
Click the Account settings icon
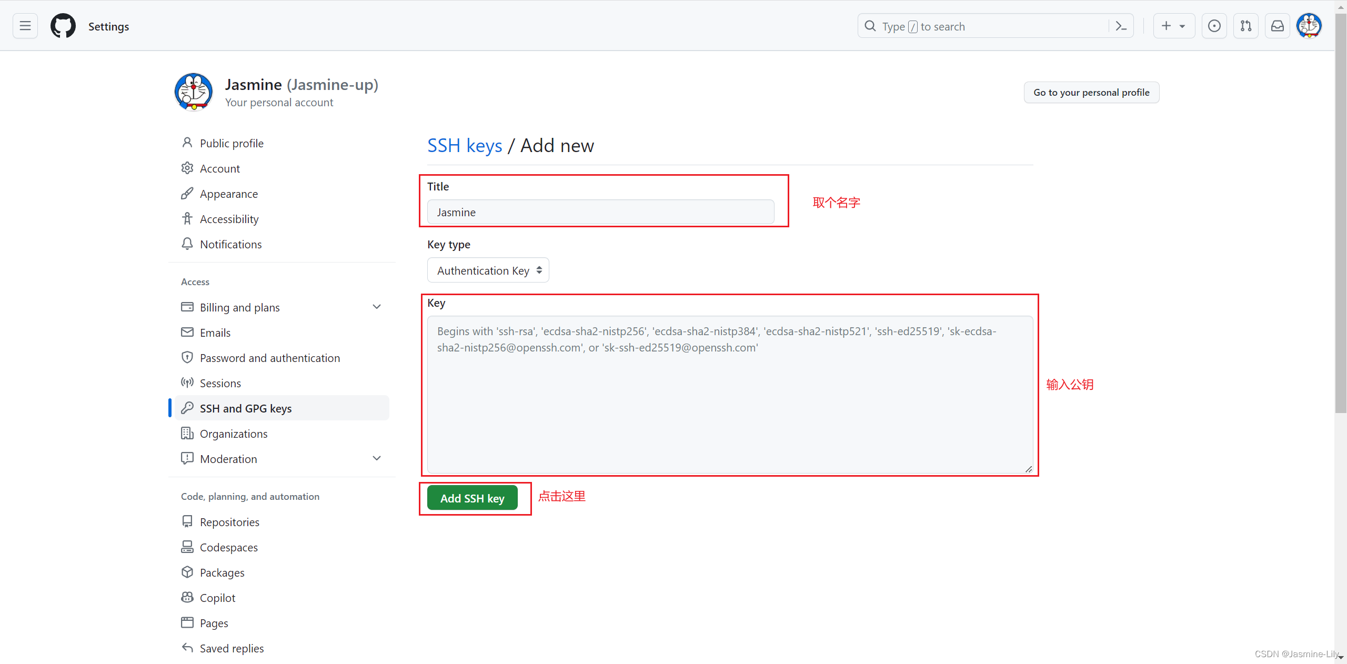pos(187,167)
